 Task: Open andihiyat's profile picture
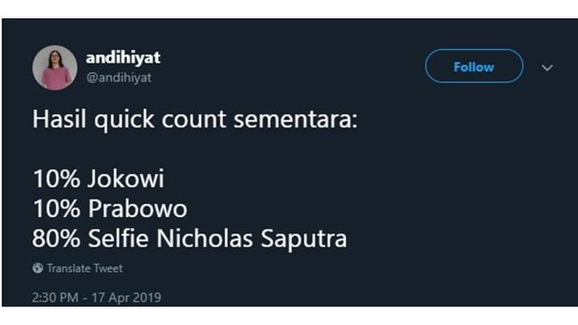coord(55,68)
